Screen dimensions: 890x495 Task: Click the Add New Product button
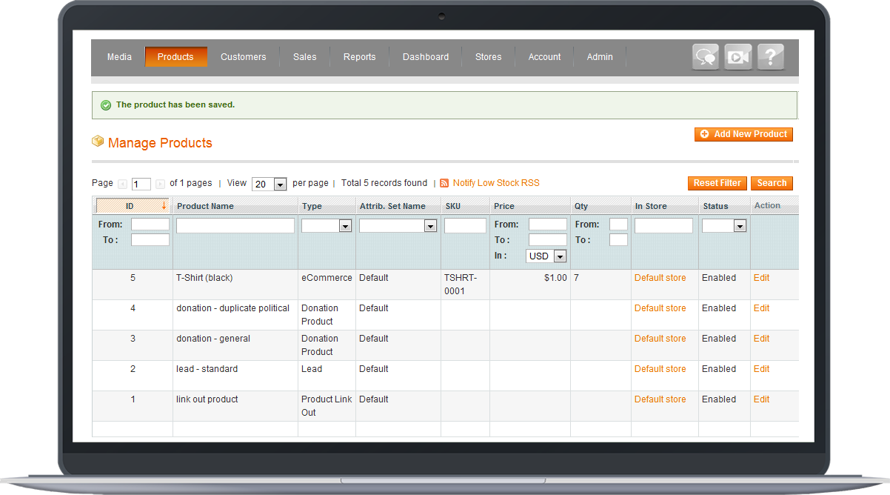[x=743, y=134]
